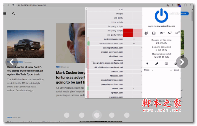This screenshot has width=197, height=126.
Task: Activate the element zapper lightning icon
Action: click(147, 64)
